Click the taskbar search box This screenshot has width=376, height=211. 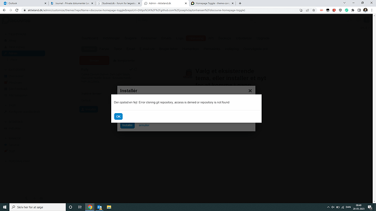point(38,207)
